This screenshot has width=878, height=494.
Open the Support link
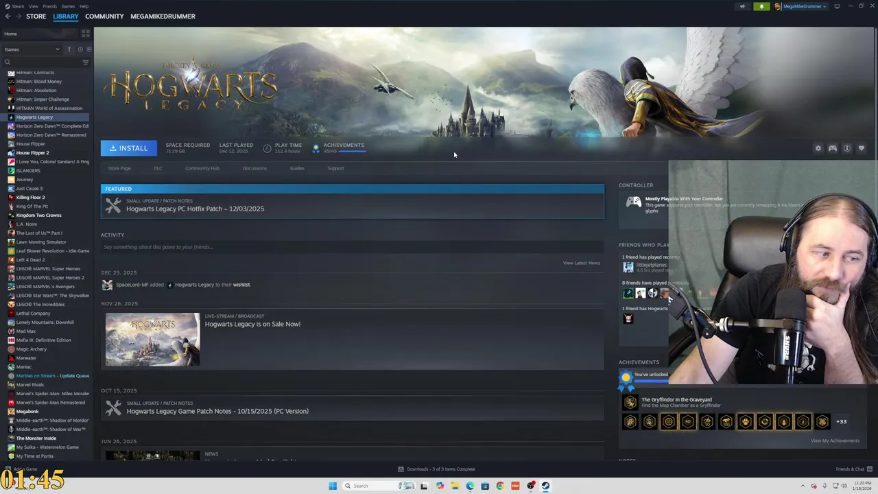coord(335,168)
